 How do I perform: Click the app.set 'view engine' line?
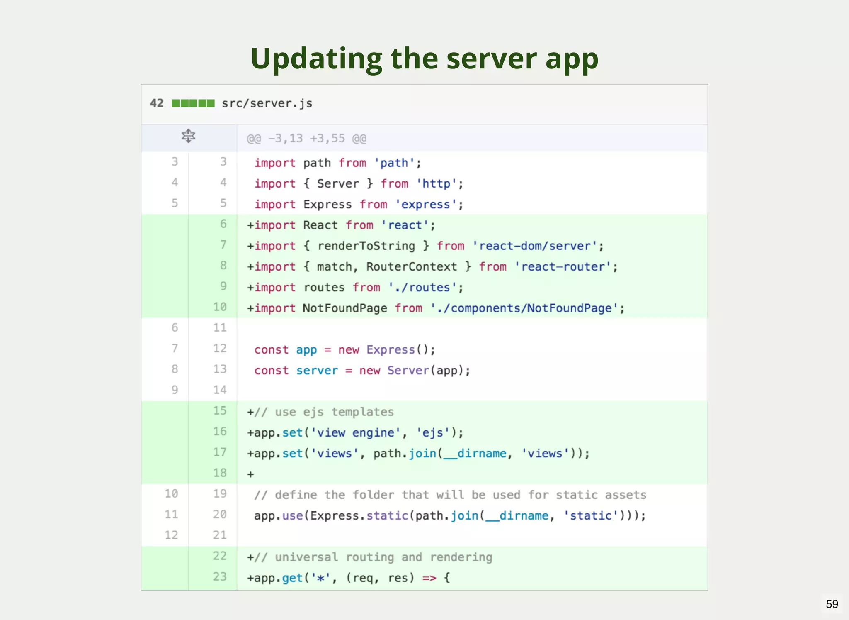(x=355, y=433)
